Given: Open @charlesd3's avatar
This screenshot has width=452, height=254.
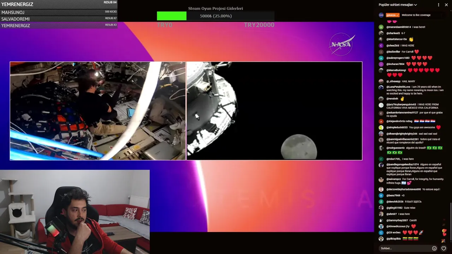Looking at the screenshot, I should click(x=381, y=33).
